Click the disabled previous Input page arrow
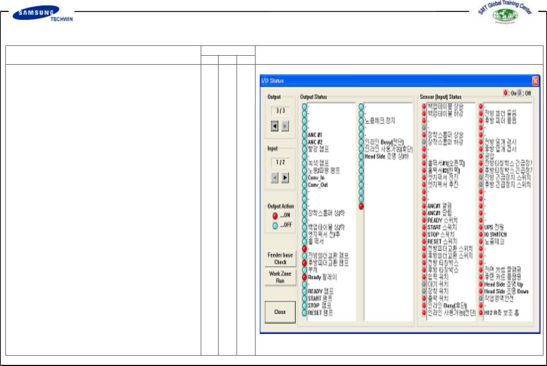This screenshot has height=366, width=547. [x=275, y=178]
